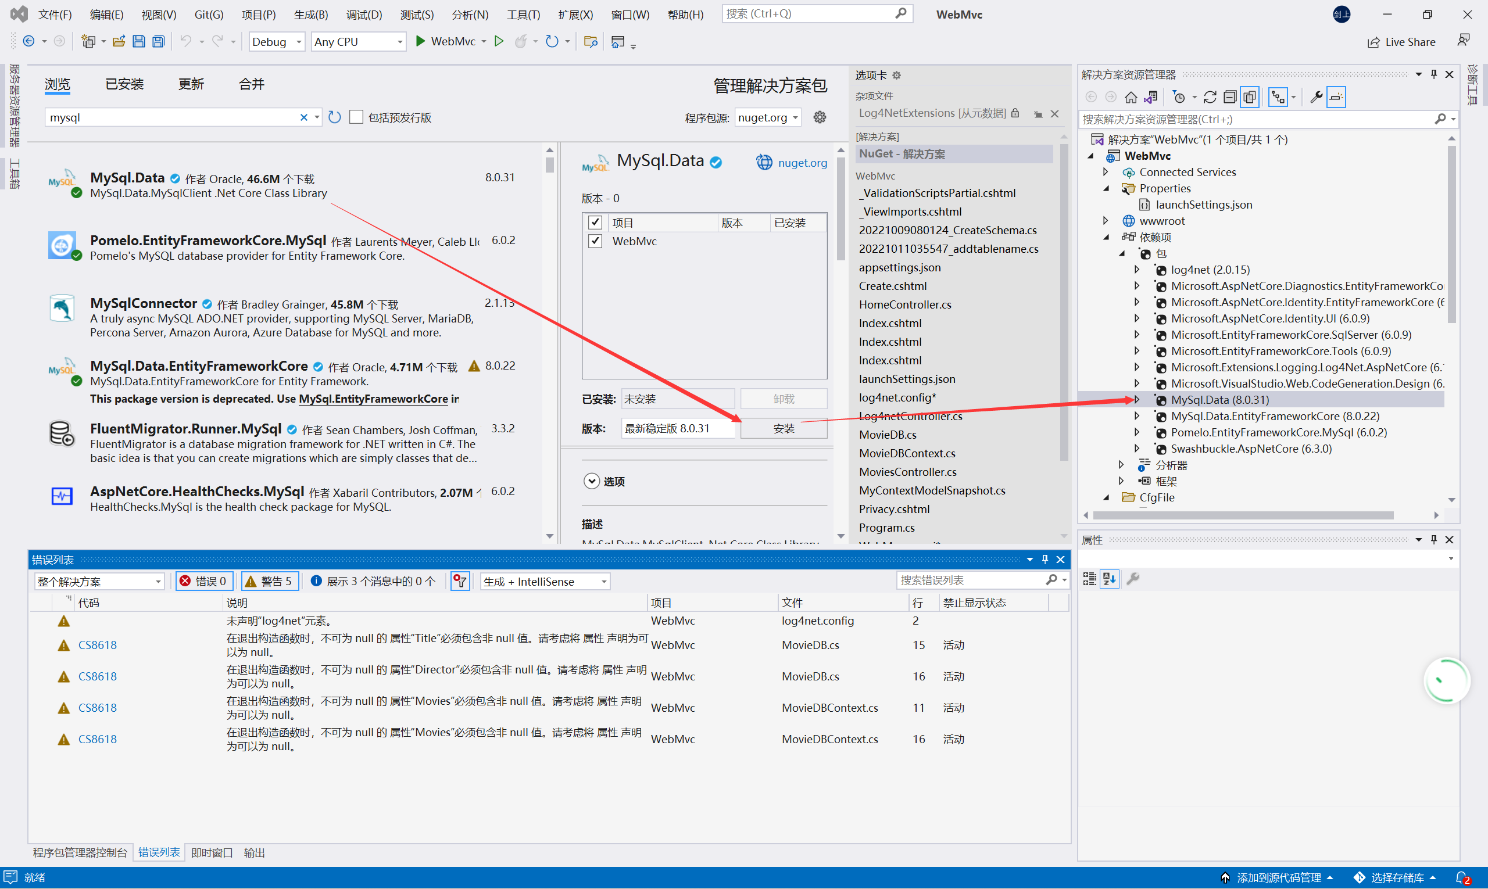1488x889 pixels.
Task: Uncheck the WebMvc project checkbox
Action: pos(595,241)
